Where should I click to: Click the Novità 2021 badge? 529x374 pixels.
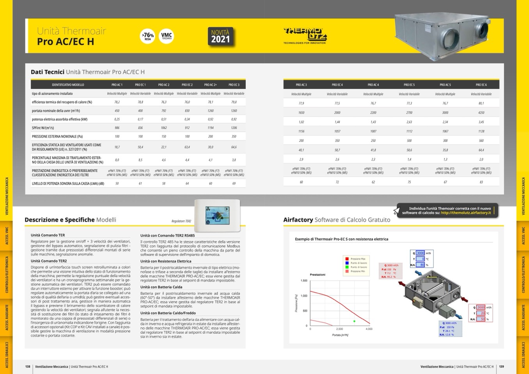tap(220, 37)
